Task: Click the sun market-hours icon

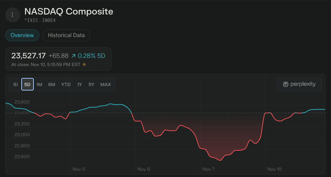Action: (84, 65)
